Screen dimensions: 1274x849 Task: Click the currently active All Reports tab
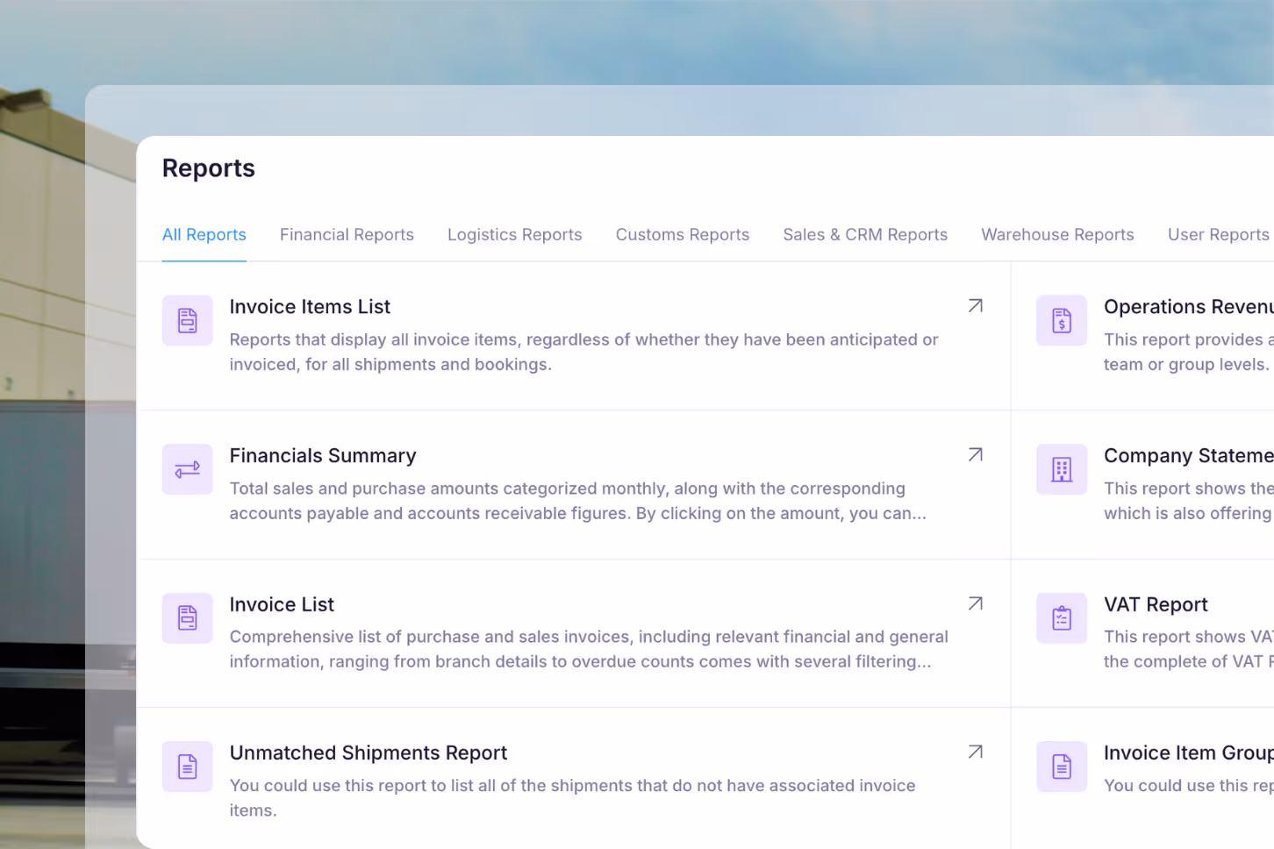click(x=204, y=234)
